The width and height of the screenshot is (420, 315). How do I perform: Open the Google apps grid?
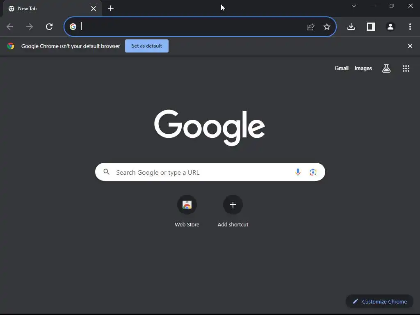(x=406, y=68)
